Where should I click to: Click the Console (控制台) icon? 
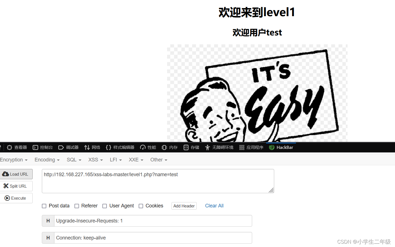click(x=35, y=147)
